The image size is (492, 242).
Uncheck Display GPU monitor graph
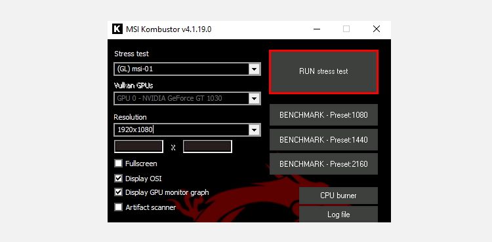tap(118, 192)
